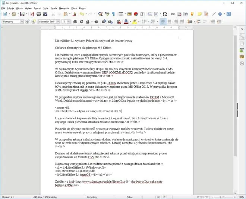Align text left
246x199 pixels.
[x=163, y=22]
